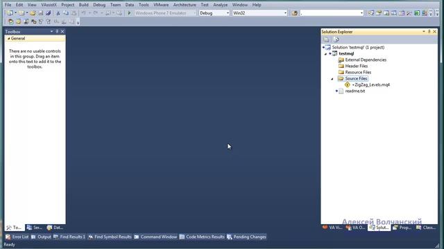
Task: Open the Architecture menu
Action: point(185,5)
